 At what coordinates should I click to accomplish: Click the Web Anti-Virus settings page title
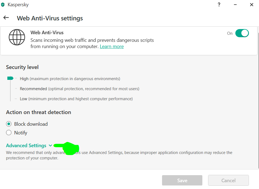click(x=50, y=18)
